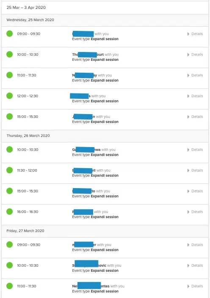Open Friday event name ending in 'ovic'
This screenshot has width=210, height=298.
tap(89, 265)
